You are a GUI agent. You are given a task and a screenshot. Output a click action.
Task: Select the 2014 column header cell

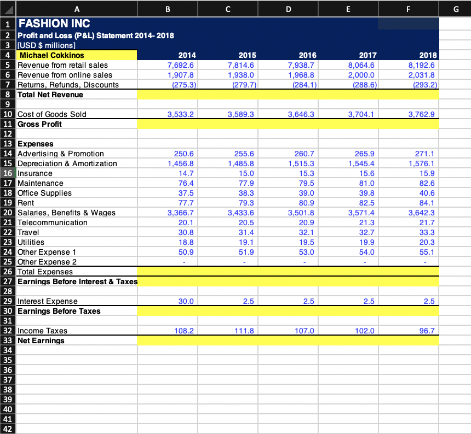click(186, 55)
